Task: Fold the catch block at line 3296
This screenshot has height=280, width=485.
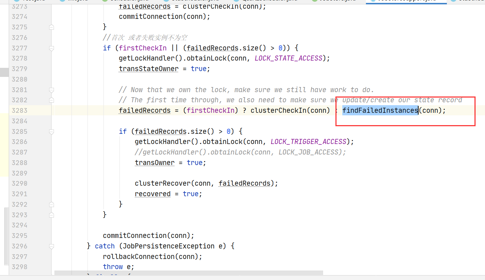Action: pos(52,246)
